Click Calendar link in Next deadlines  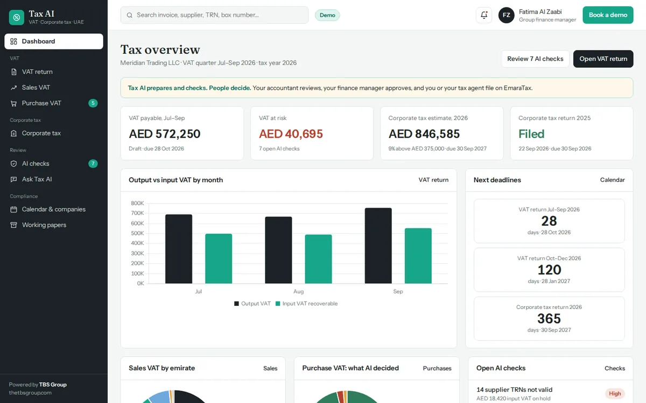pyautogui.click(x=612, y=180)
